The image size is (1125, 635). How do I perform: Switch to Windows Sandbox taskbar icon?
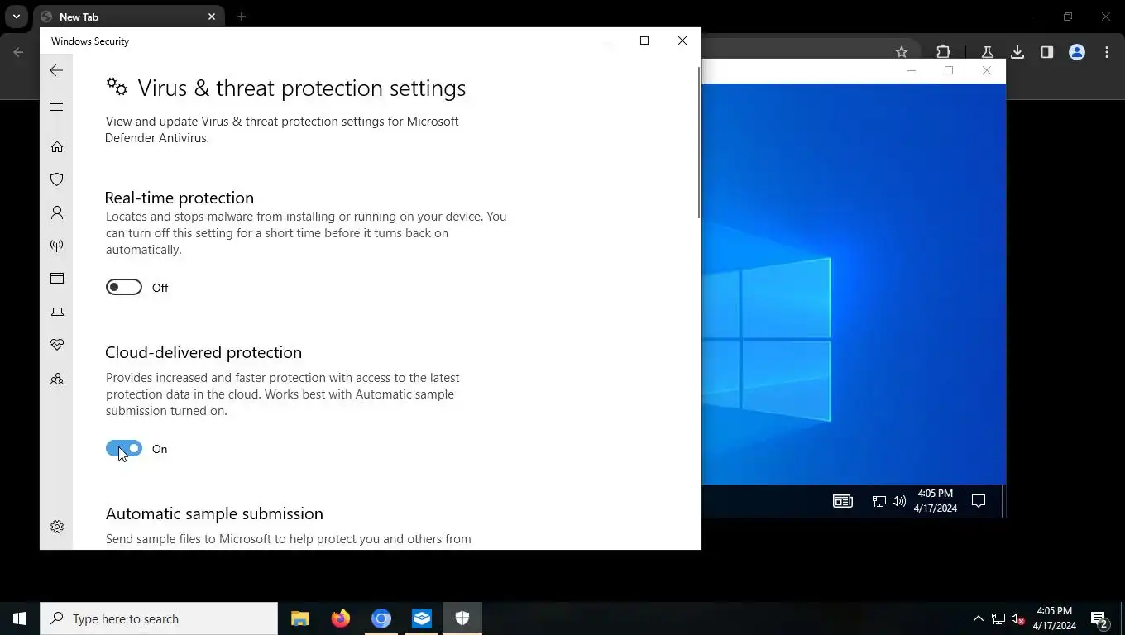point(421,618)
